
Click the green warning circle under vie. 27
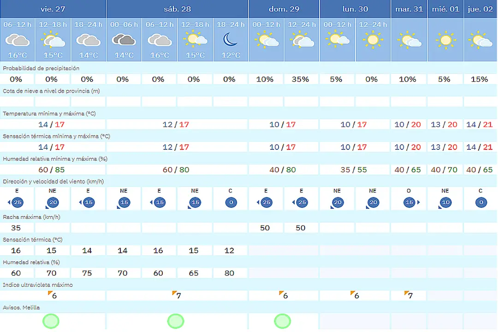pyautogui.click(x=51, y=321)
